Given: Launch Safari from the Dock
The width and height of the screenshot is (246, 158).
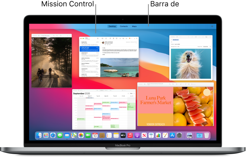Looking at the screenshot, I should [53, 135].
